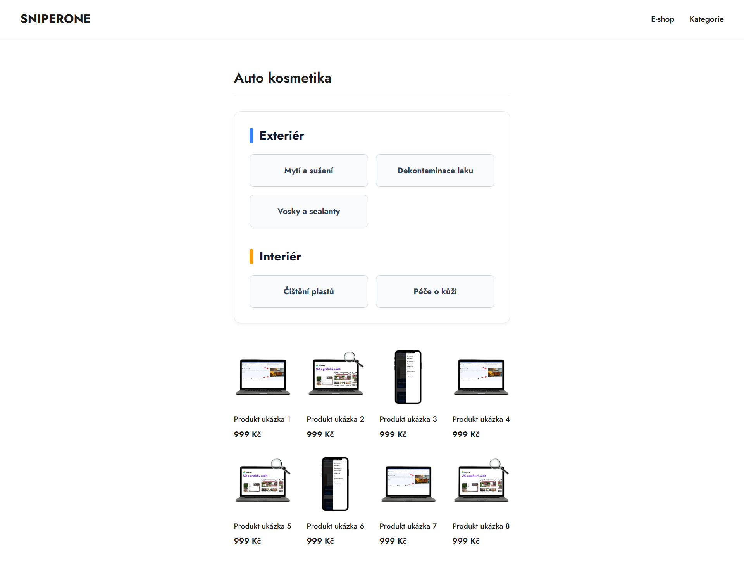Click the Produkt ukázka 1 title link

pyautogui.click(x=262, y=419)
